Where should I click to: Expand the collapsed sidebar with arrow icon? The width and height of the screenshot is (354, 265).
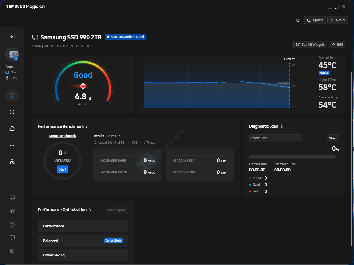pos(12,36)
